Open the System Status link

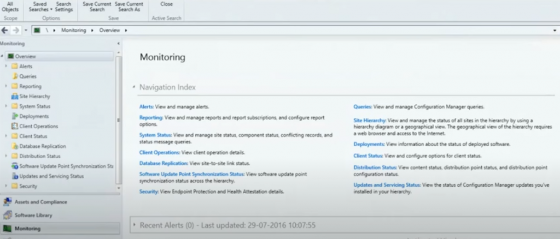(156, 135)
